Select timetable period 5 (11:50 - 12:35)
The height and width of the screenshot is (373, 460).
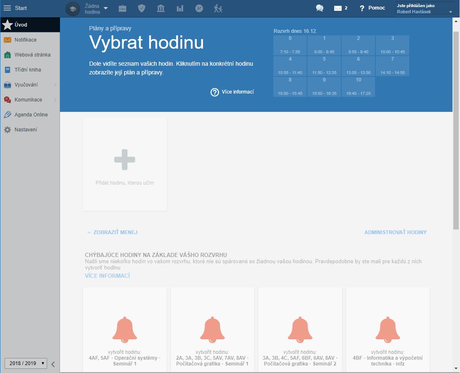pos(324,66)
